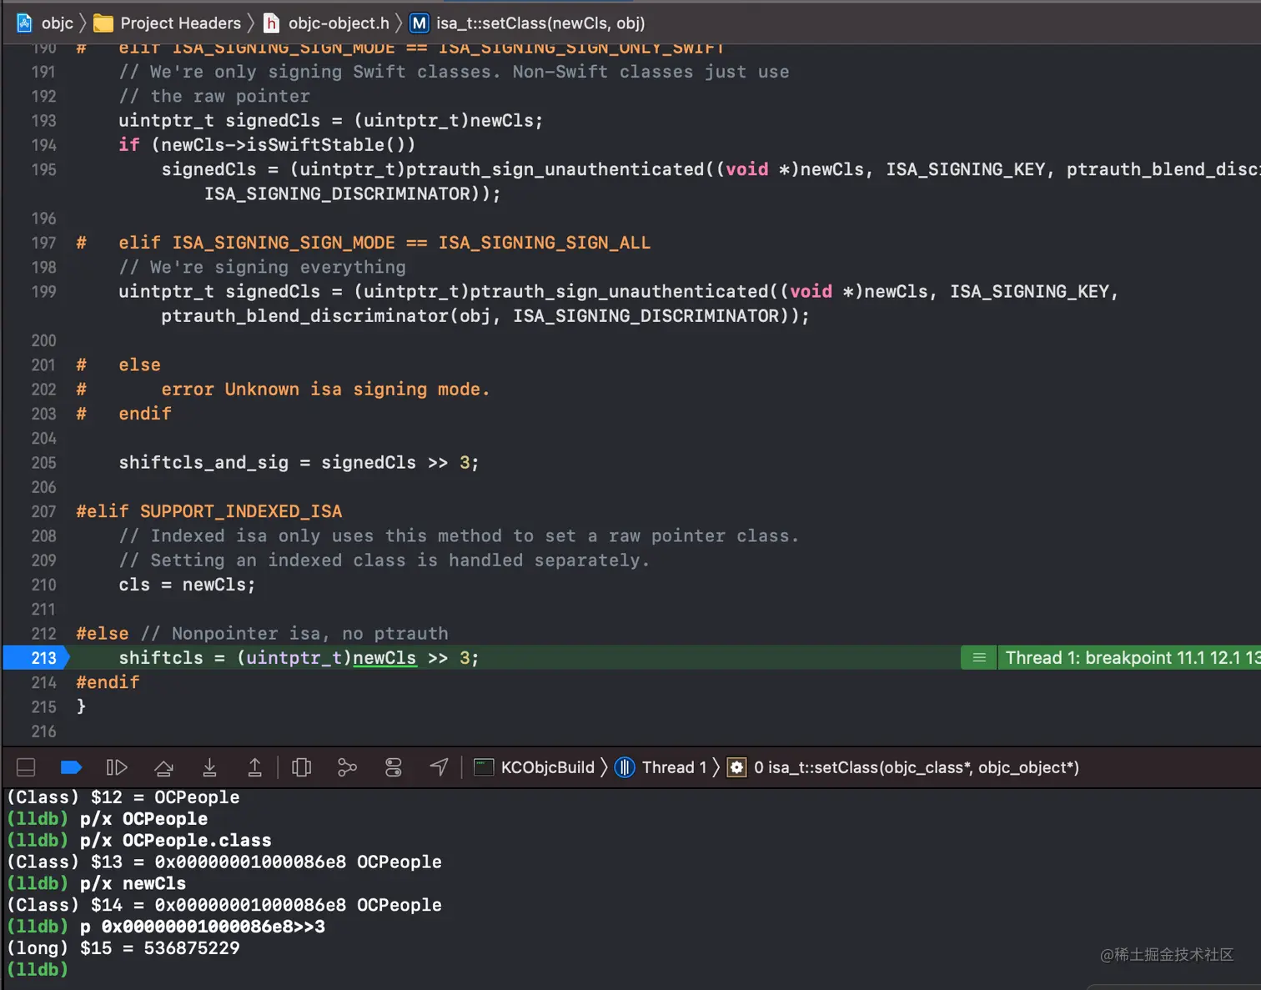This screenshot has width=1261, height=990.
Task: Open the Debug Memory Graph
Action: pyautogui.click(x=347, y=767)
